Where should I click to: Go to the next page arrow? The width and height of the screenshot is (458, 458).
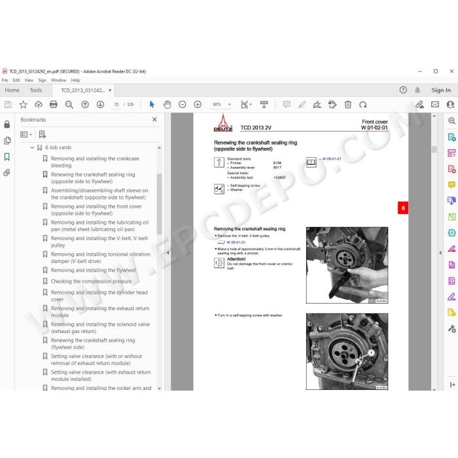(x=100, y=105)
